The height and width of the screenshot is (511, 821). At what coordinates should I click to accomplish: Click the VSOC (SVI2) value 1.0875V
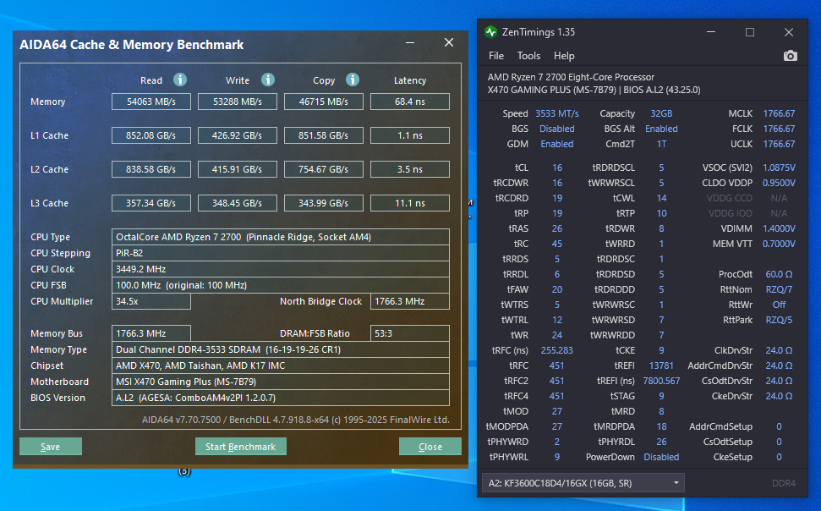[779, 168]
